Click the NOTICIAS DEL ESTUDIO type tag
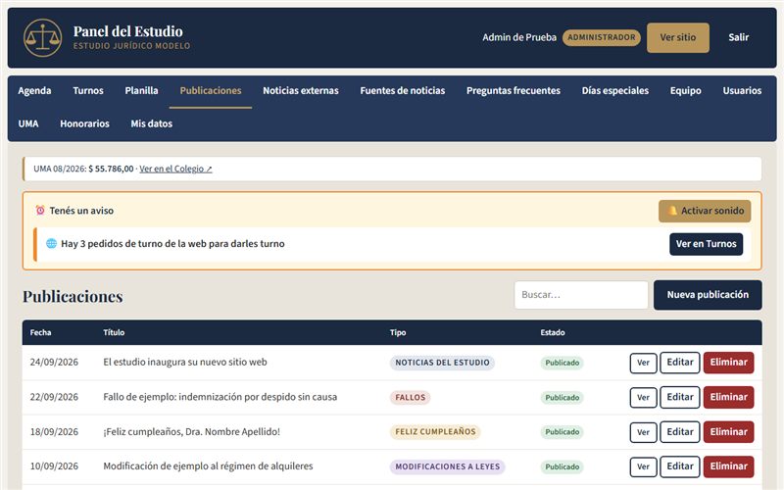 click(x=442, y=363)
